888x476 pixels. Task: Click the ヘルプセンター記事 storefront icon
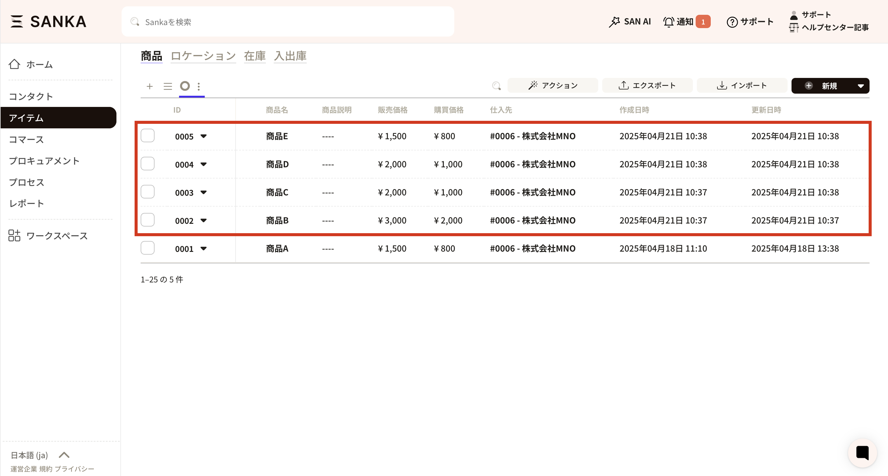coord(794,27)
